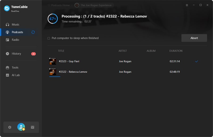Image resolution: width=213 pixels, height=137 pixels.
Task: Minimize the TuneCable window
Action: tap(194, 5)
